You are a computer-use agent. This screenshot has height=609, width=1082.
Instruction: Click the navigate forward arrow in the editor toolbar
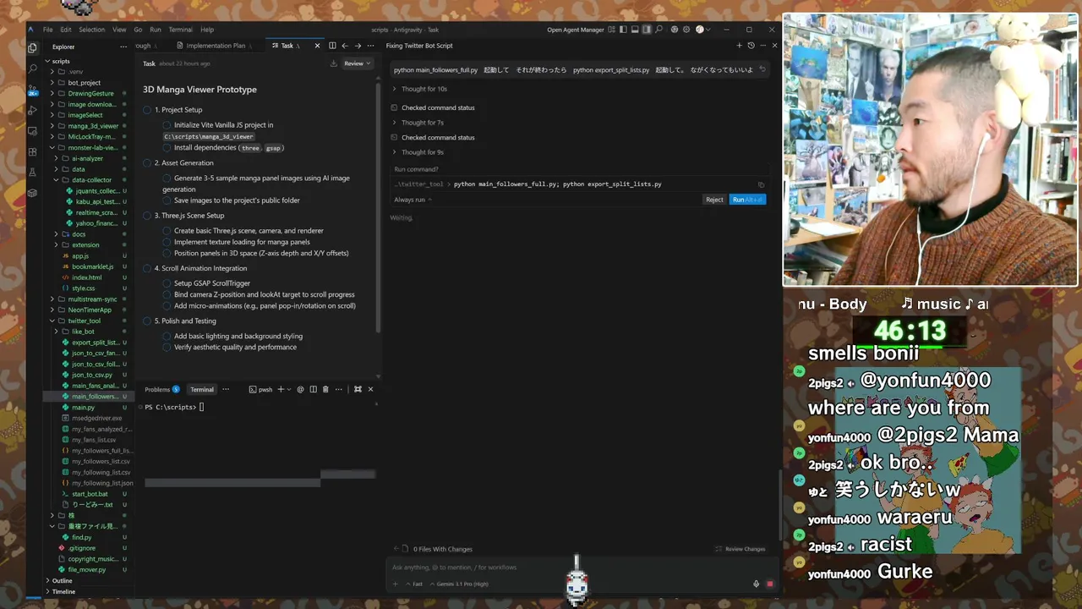tap(358, 46)
